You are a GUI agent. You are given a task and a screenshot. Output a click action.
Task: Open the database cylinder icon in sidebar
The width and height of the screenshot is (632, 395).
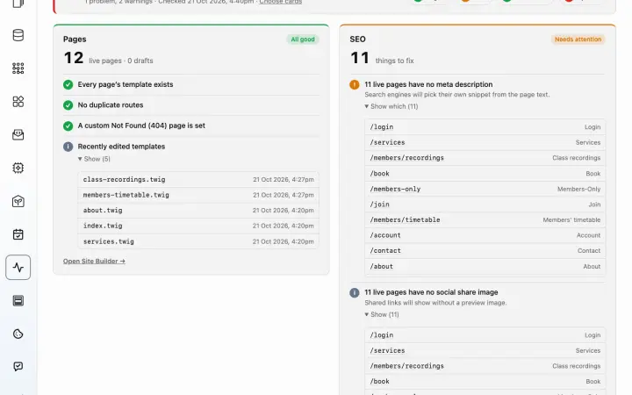[18, 35]
